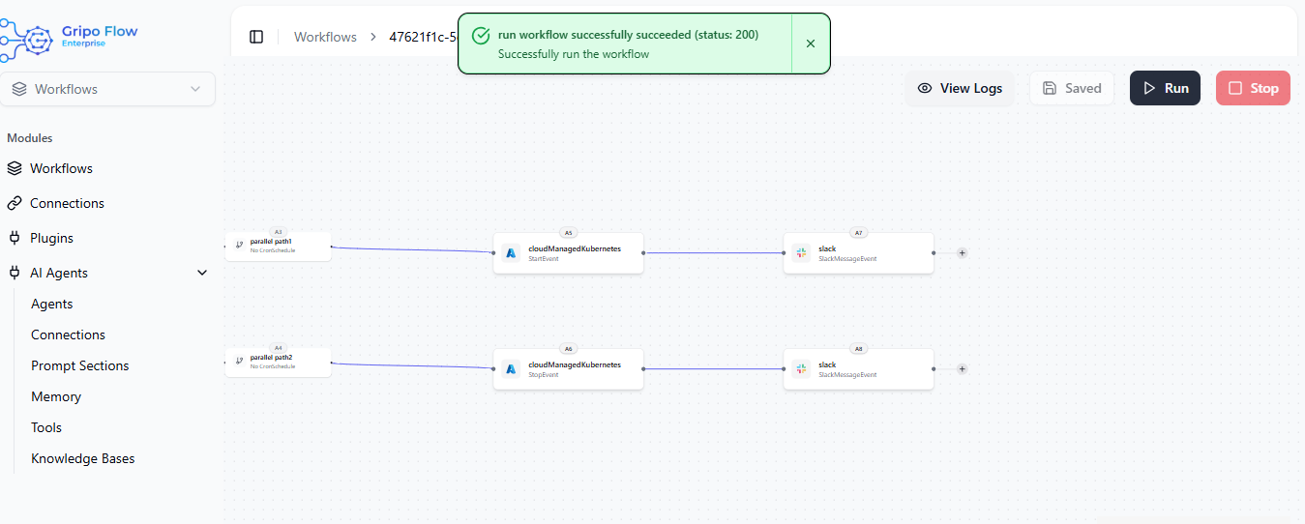Open Knowledge Bases under AI Agents
The height and width of the screenshot is (524, 1305).
tap(83, 458)
